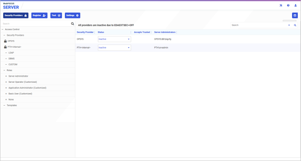Open the help question mark icon
This screenshot has width=301, height=161.
[288, 5]
